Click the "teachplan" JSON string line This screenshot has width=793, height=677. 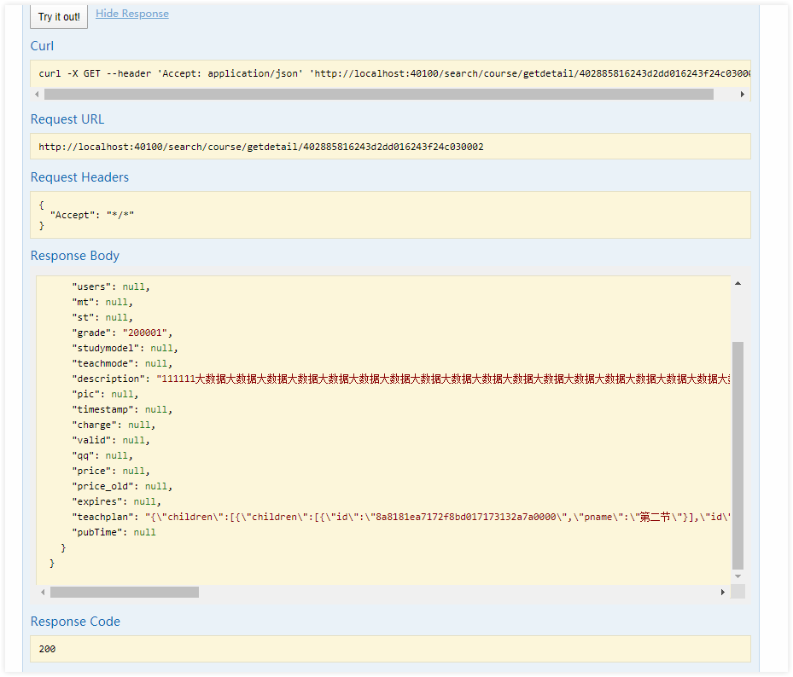400,517
